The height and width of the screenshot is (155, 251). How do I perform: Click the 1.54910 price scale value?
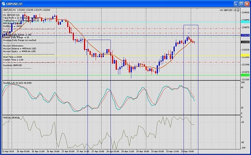[x=245, y=12]
